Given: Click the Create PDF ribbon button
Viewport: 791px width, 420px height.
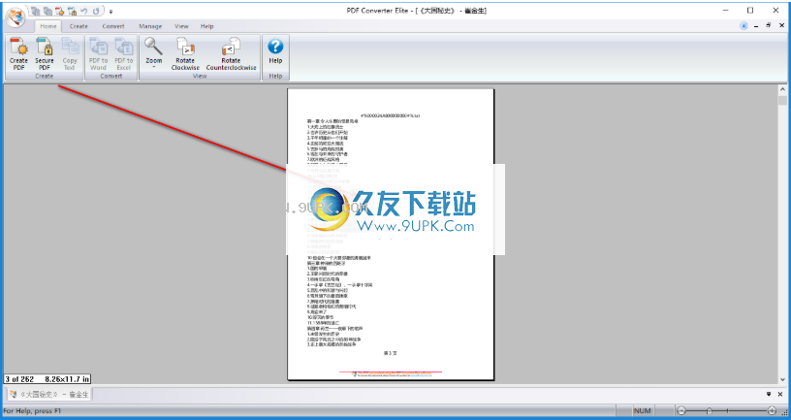Looking at the screenshot, I should [19, 54].
